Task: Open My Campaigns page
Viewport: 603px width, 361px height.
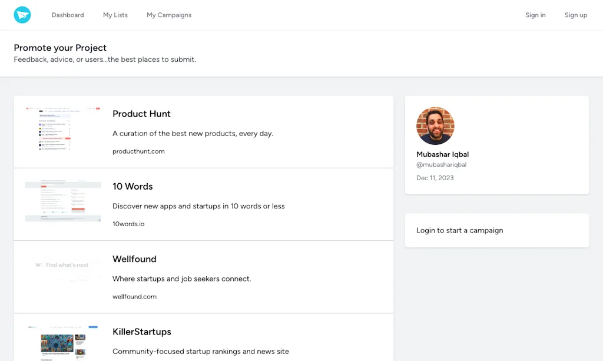Action: tap(169, 15)
